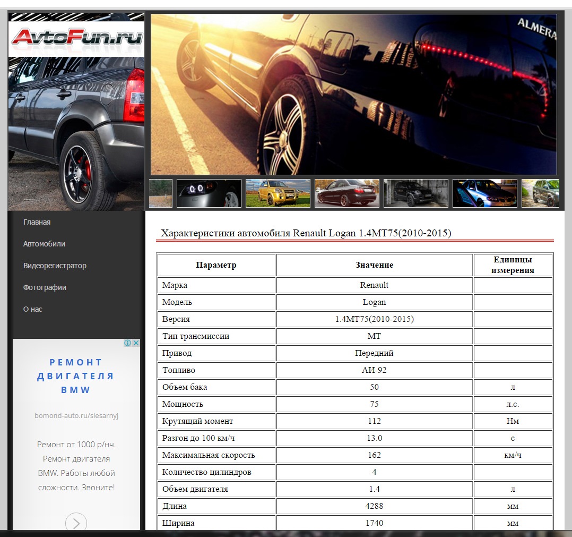Click the 'Версия' parameter cell

coord(216,319)
